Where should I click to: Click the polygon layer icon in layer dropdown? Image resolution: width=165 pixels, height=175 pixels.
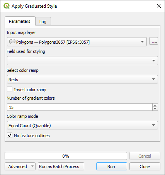tap(12, 42)
